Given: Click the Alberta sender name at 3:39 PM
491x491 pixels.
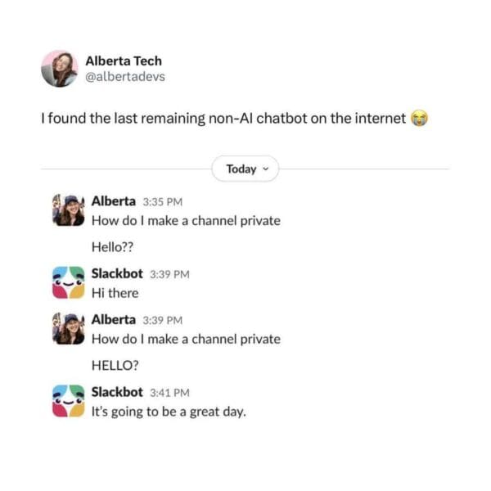Looking at the screenshot, I should (x=114, y=319).
